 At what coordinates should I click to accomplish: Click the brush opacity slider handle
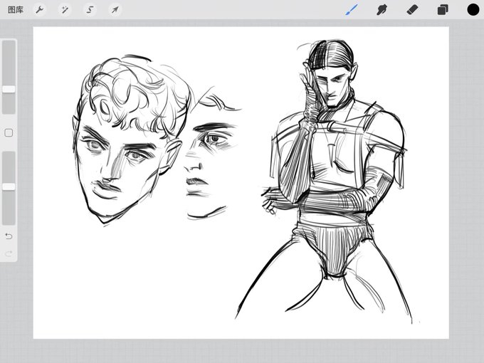(9, 186)
